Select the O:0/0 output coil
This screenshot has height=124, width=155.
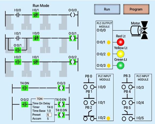tap(73, 15)
